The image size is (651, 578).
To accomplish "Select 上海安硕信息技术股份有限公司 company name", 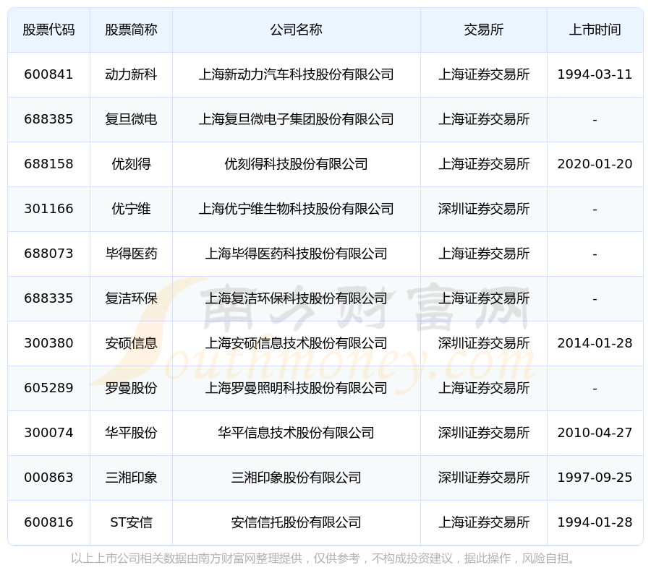I will point(296,343).
